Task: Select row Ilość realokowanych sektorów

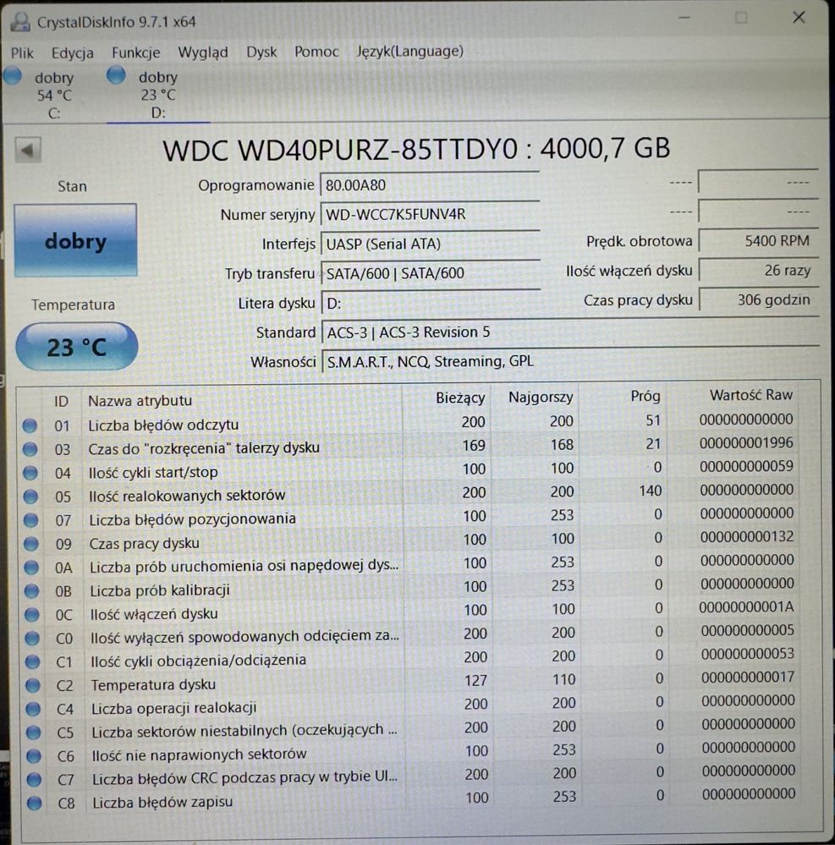Action: pyautogui.click(x=410, y=493)
